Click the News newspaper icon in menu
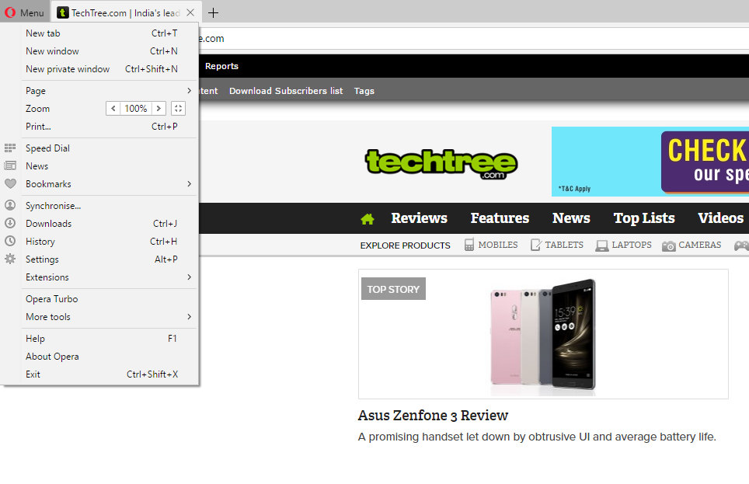 10,165
